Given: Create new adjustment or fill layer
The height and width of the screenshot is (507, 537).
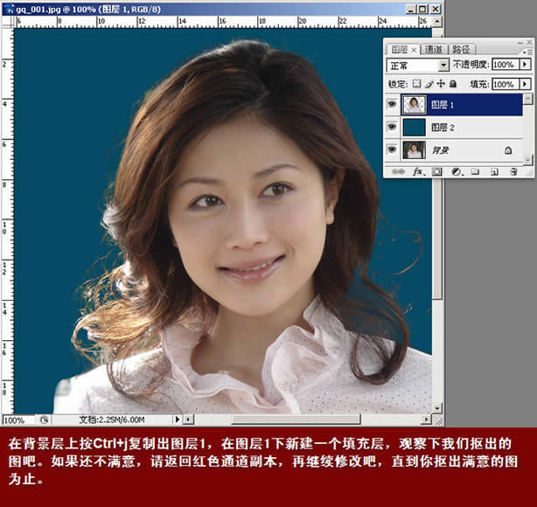Looking at the screenshot, I should (456, 172).
